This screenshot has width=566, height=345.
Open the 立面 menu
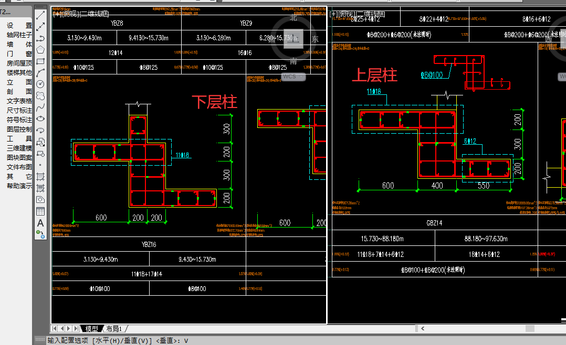(x=19, y=82)
